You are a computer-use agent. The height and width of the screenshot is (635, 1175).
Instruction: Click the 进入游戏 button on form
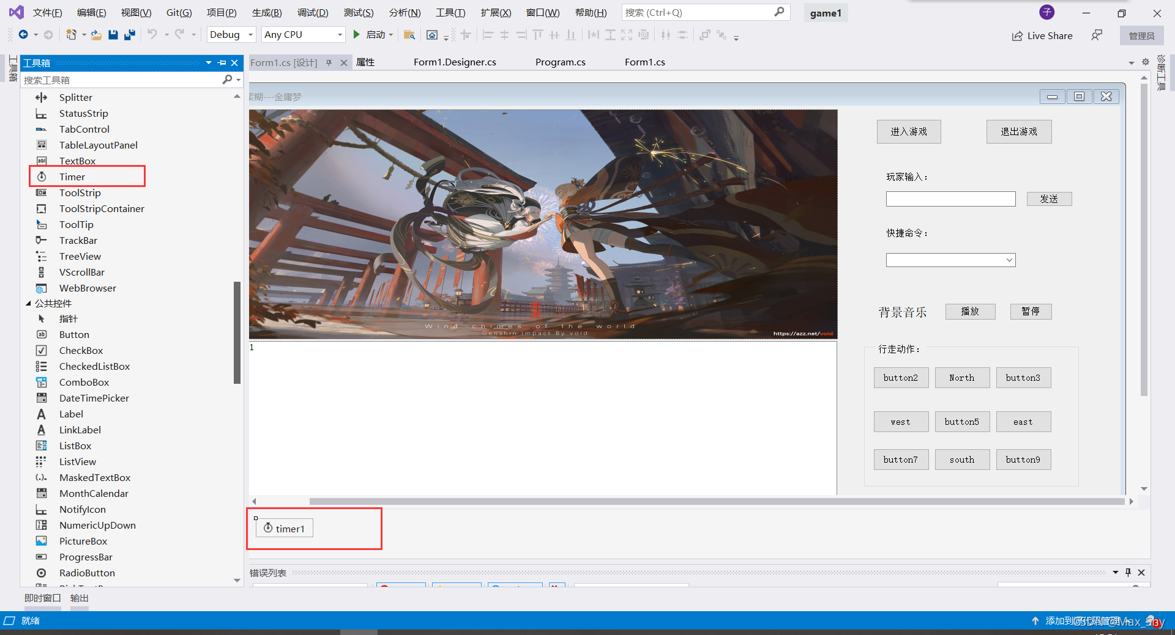tap(909, 131)
